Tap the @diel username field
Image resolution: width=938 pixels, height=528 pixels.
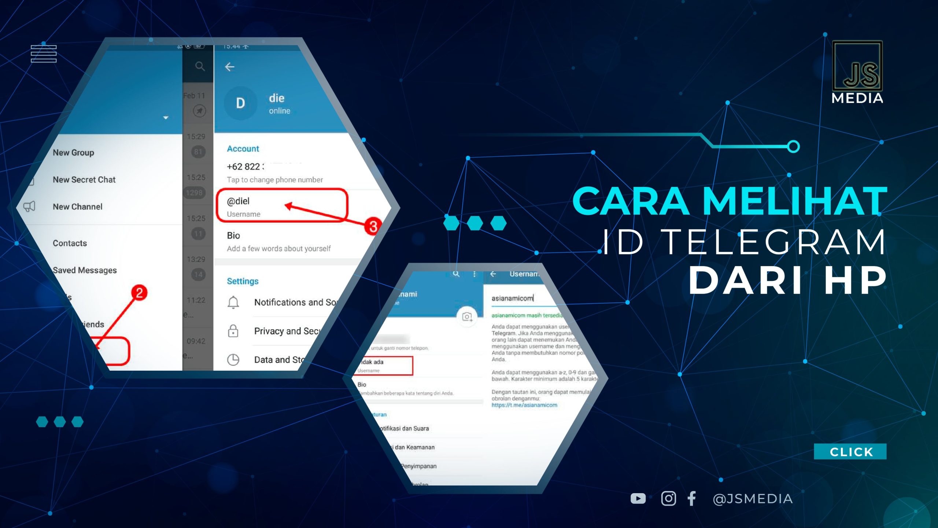coord(281,205)
